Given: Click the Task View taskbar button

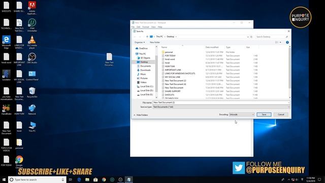Looking at the screenshot, I should click(x=71, y=179).
